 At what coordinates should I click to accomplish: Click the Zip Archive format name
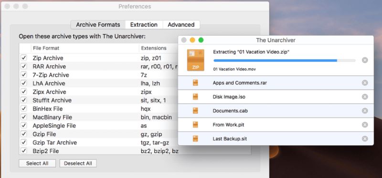click(48, 58)
